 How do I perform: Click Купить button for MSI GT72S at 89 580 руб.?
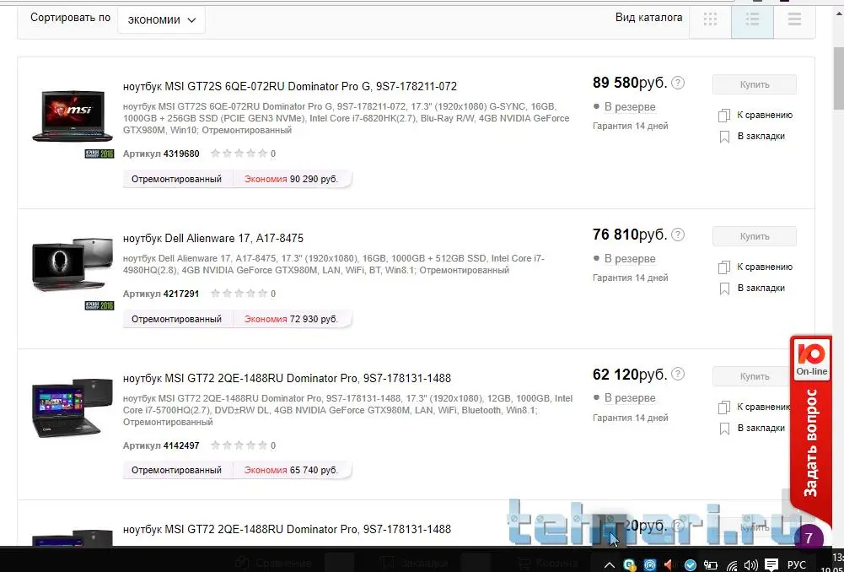[x=754, y=84]
